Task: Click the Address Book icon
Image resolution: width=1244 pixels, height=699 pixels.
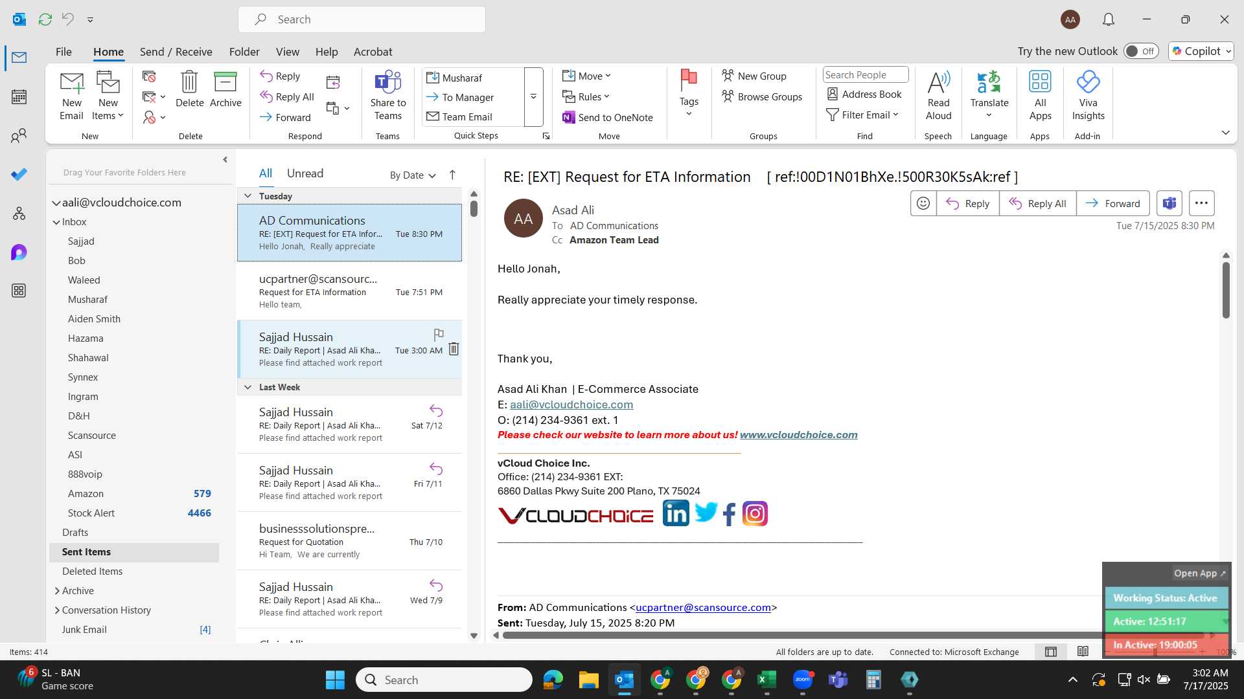Action: point(864,94)
